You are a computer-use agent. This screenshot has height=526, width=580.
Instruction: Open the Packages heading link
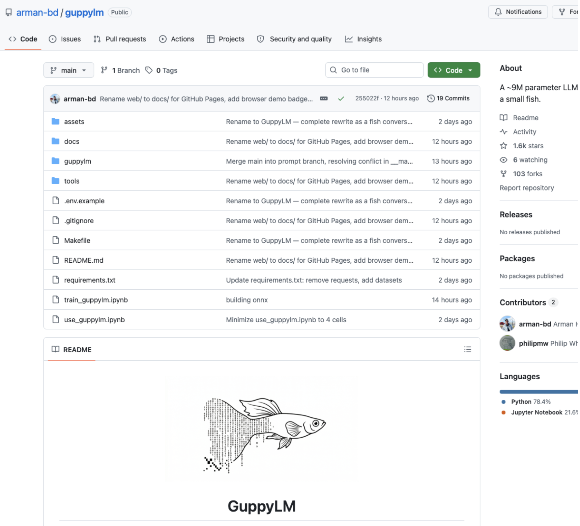pos(517,259)
